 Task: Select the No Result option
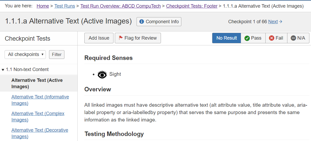tap(226, 38)
